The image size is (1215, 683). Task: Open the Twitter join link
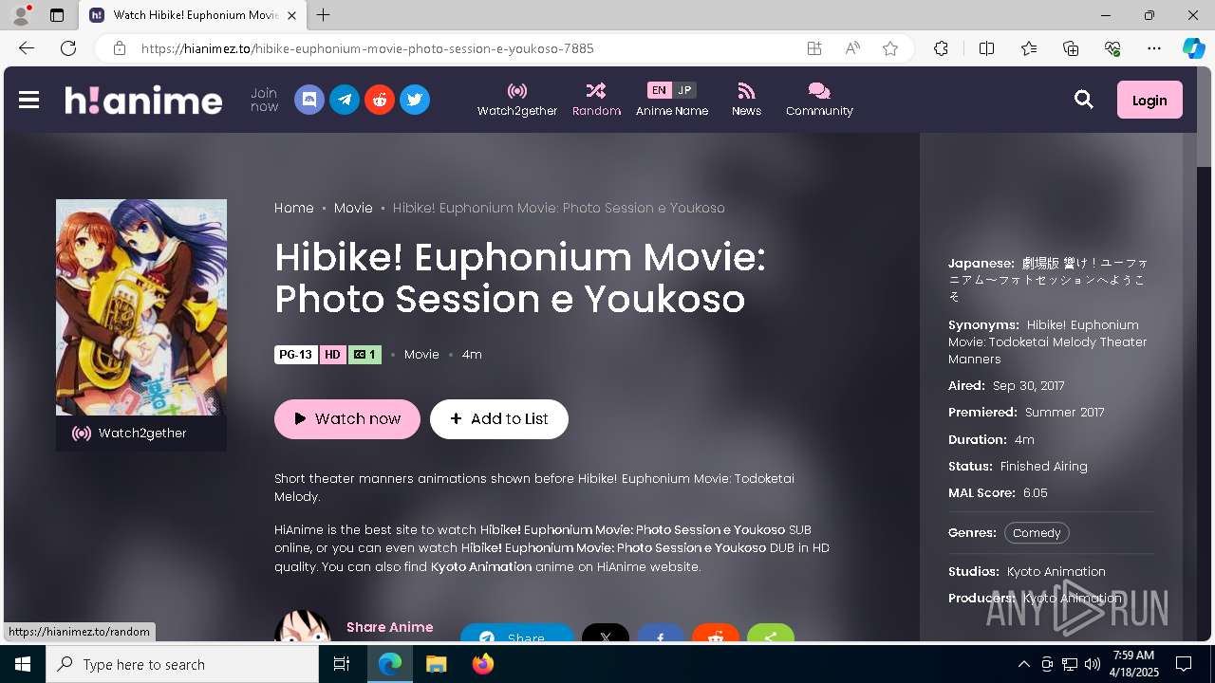coord(415,100)
